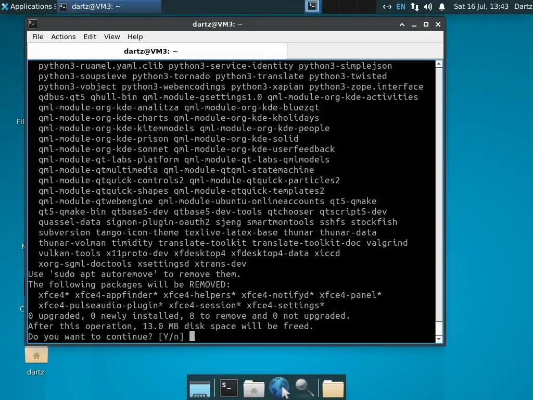Click 'xfce4-pulseaudio-plugin*' in removal list
The image size is (533, 400).
click(x=100, y=305)
